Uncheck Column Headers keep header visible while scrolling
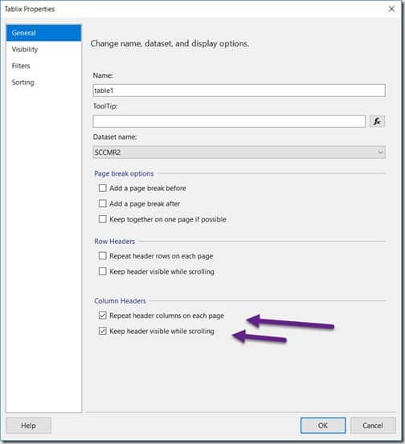 pyautogui.click(x=103, y=331)
